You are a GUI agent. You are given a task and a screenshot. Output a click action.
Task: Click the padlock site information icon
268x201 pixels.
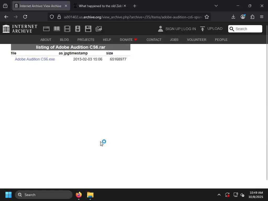coord(59,17)
